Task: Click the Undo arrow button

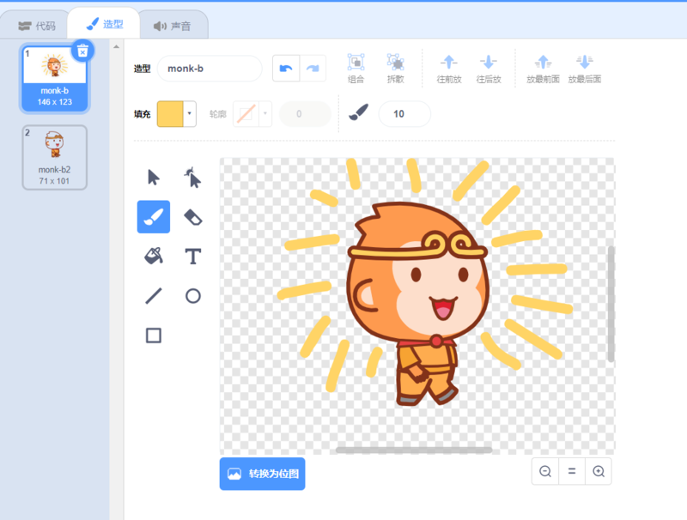Action: pos(286,69)
